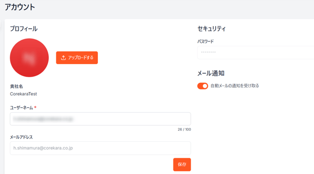This screenshot has height=174, width=314.
Task: Click the CorekaraTest company name text
Action: click(23, 94)
